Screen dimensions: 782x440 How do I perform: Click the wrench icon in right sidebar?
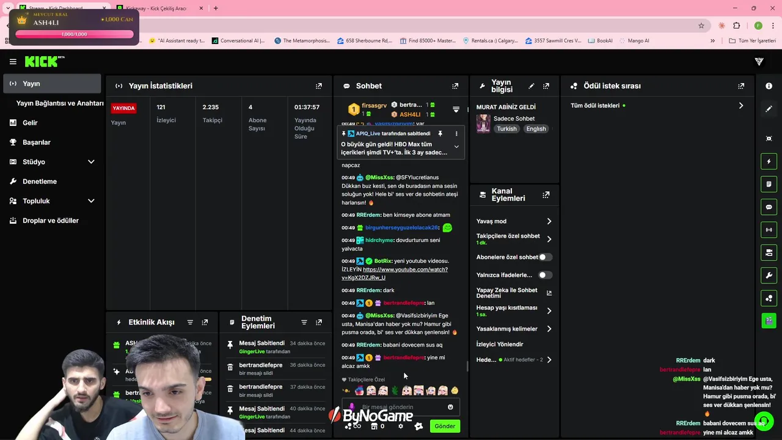tap(769, 275)
